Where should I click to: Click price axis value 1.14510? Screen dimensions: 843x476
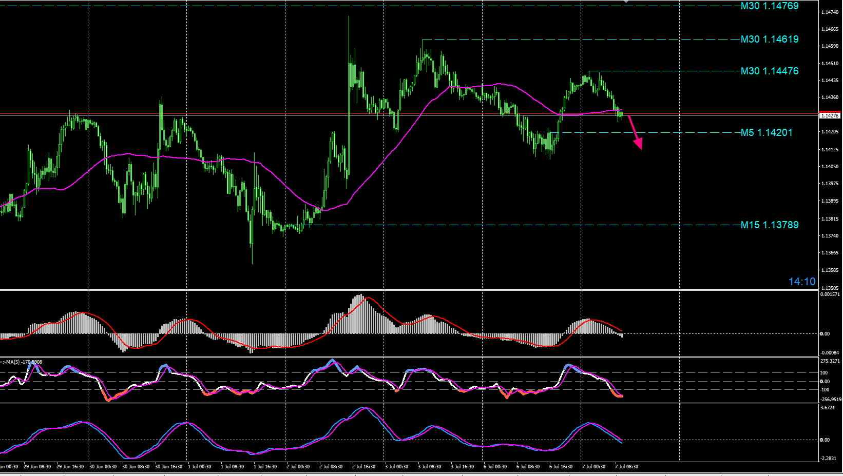[x=830, y=63]
